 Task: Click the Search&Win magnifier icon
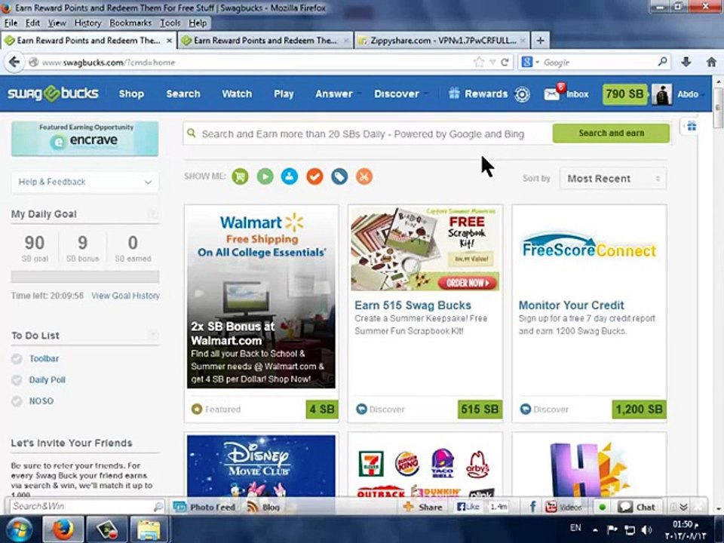click(x=158, y=507)
